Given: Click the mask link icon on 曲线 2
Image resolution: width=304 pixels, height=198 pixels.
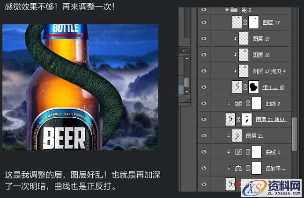Looking at the screenshot, I should [x=248, y=103].
